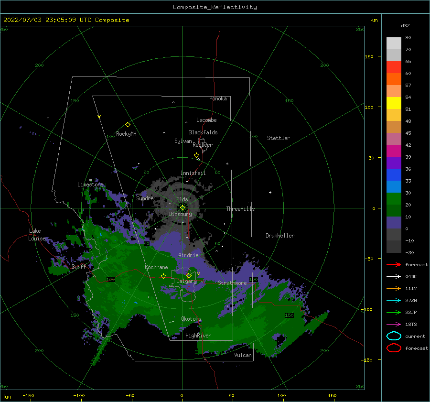This screenshot has width=430, height=402.
Task: Click the Lake Louise label
Action: [37, 235]
